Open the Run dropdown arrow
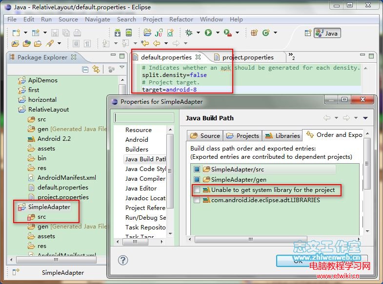The image size is (383, 284). pos(218,33)
